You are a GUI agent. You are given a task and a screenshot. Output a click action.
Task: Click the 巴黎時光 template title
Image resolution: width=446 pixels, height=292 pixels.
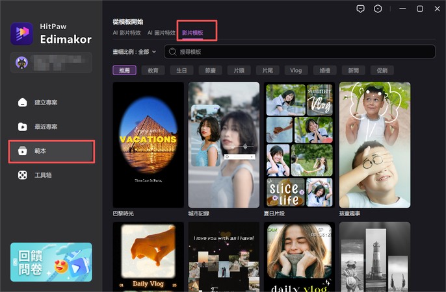(123, 213)
